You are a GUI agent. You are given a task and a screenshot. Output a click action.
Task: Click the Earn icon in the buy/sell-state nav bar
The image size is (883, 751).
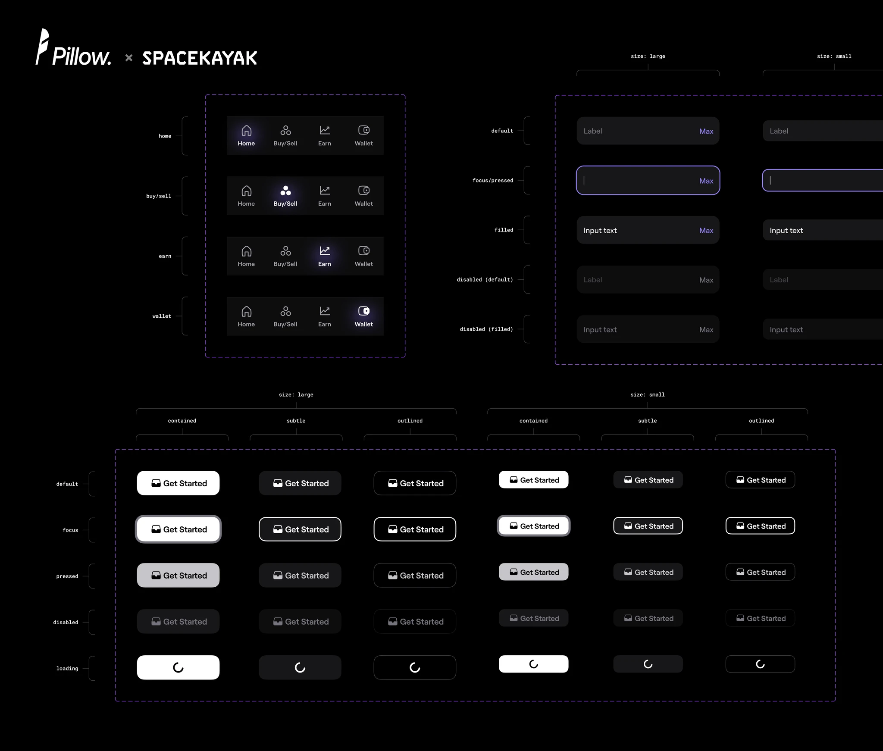[x=325, y=190]
